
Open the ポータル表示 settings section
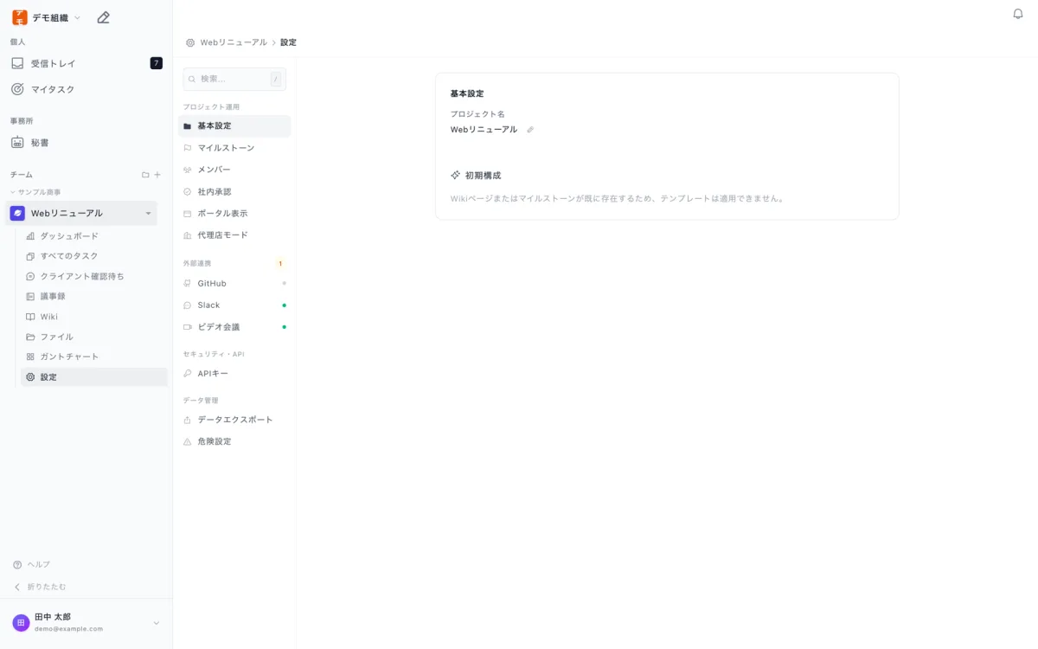(234, 214)
